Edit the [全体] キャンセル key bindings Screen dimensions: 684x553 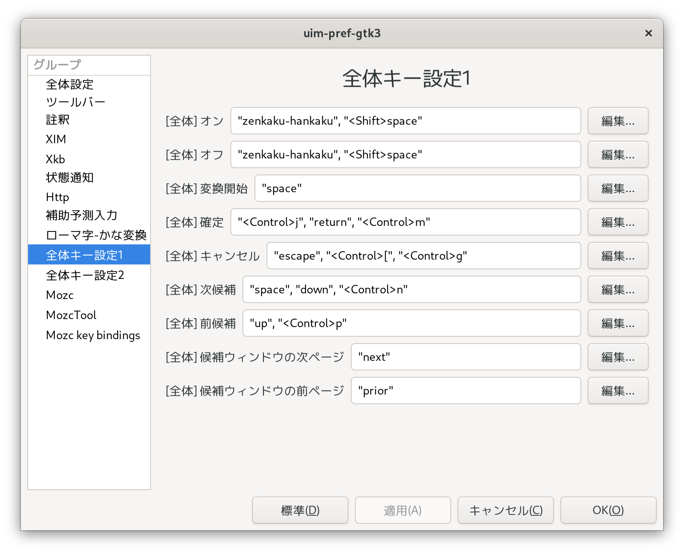pyautogui.click(x=617, y=256)
